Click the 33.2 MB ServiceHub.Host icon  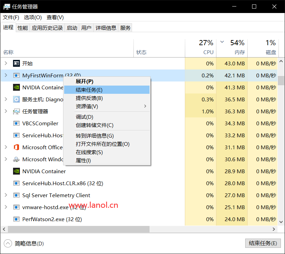tap(16, 135)
